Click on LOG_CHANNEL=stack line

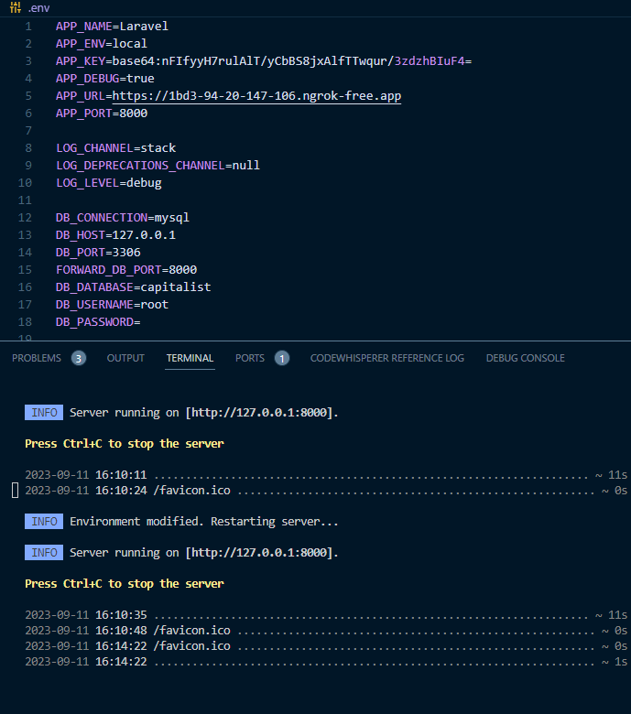coord(115,148)
